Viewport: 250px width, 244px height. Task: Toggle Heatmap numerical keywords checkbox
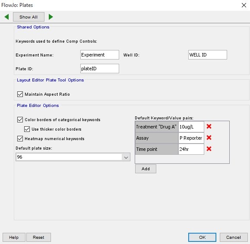(x=20, y=139)
